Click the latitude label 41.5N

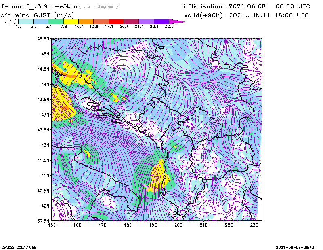(43, 160)
